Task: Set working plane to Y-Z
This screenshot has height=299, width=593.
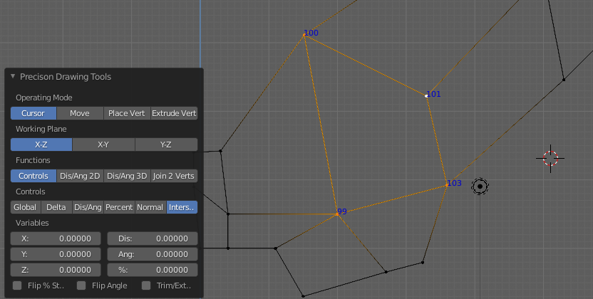Action: point(166,145)
